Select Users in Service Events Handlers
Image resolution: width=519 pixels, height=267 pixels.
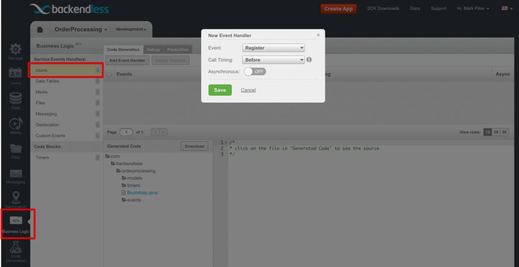coord(66,70)
